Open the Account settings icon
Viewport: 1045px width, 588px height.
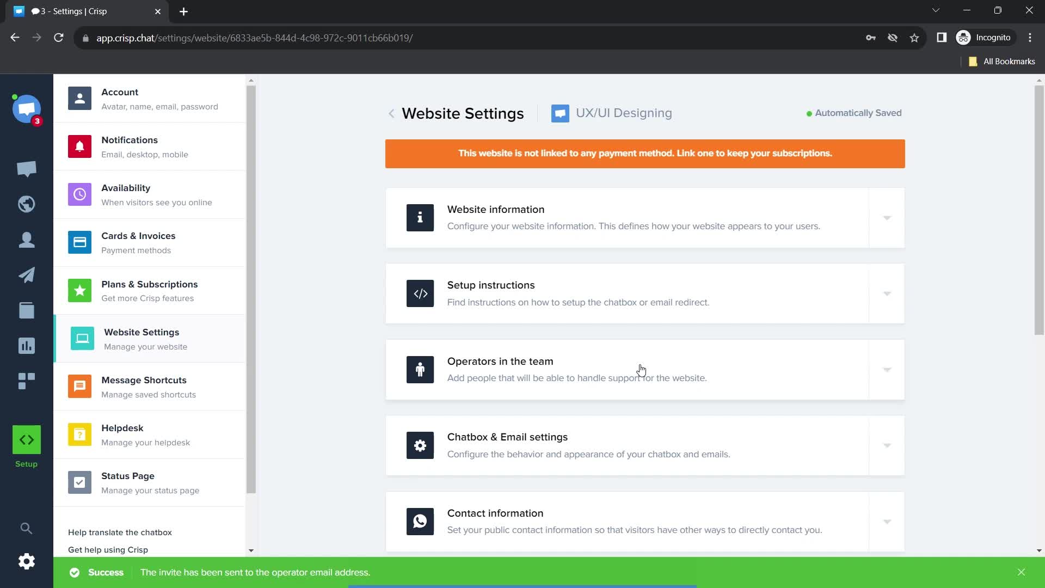pyautogui.click(x=79, y=99)
